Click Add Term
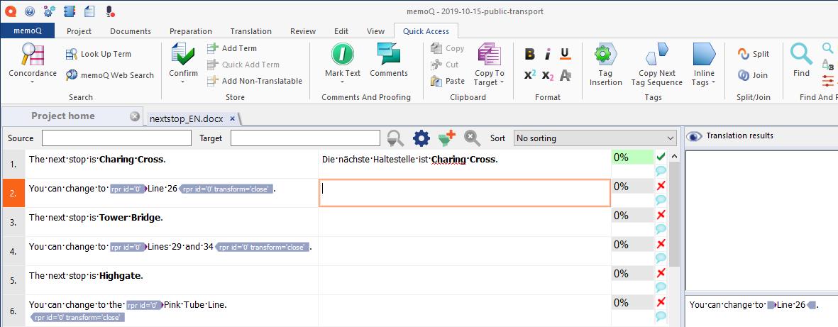838x327 pixels. (233, 48)
